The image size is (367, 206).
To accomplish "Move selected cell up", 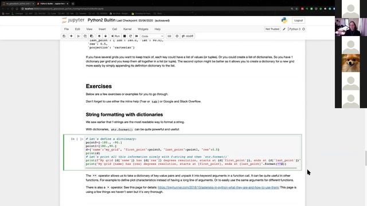I will click(x=99, y=36).
